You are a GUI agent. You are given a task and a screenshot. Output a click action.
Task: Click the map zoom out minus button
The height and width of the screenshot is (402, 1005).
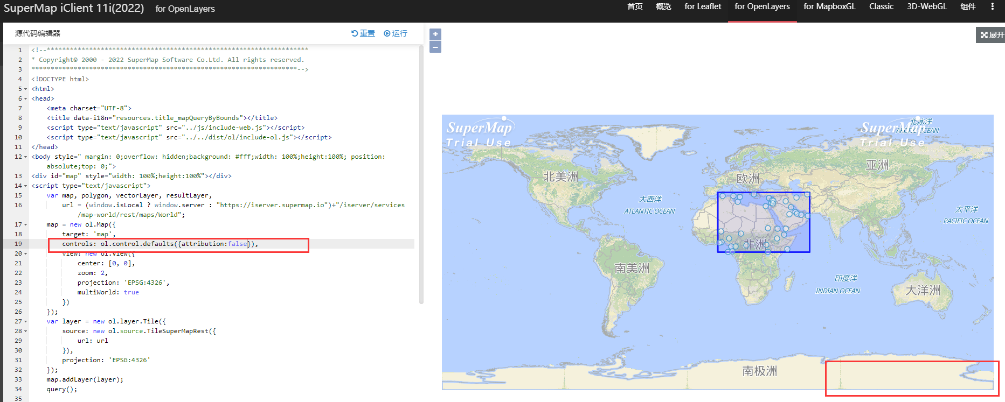click(x=435, y=47)
